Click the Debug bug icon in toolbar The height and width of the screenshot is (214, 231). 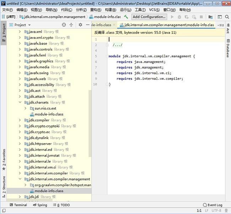pyautogui.click(x=179, y=17)
